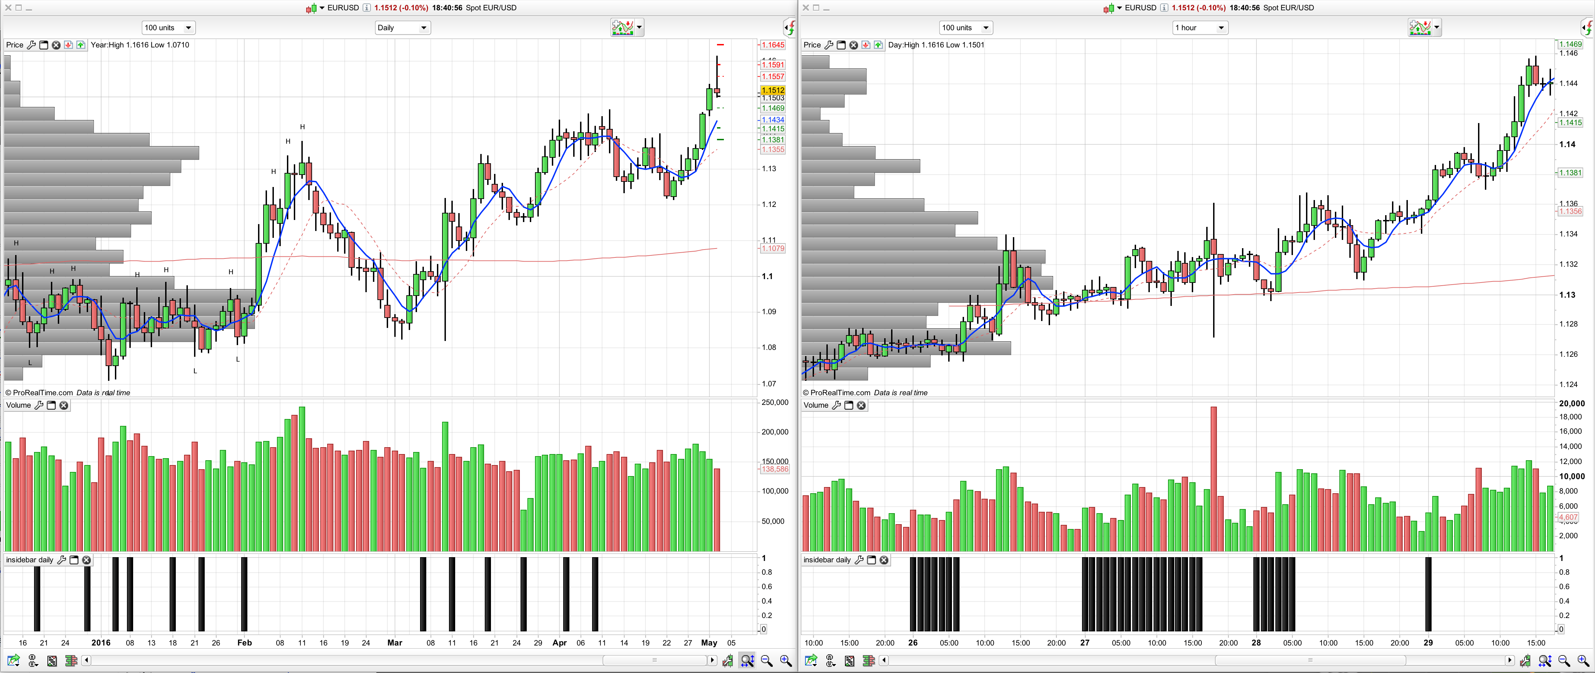Click green up-arrow buy icon on daily Price panel
Image resolution: width=1595 pixels, height=673 pixels.
pyautogui.click(x=81, y=45)
